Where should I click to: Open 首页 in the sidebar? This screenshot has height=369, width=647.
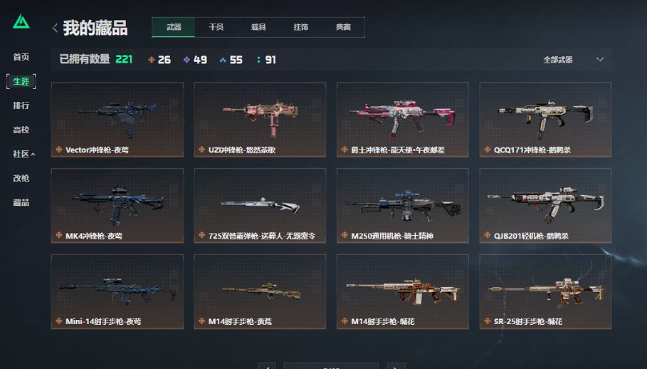[x=21, y=57]
